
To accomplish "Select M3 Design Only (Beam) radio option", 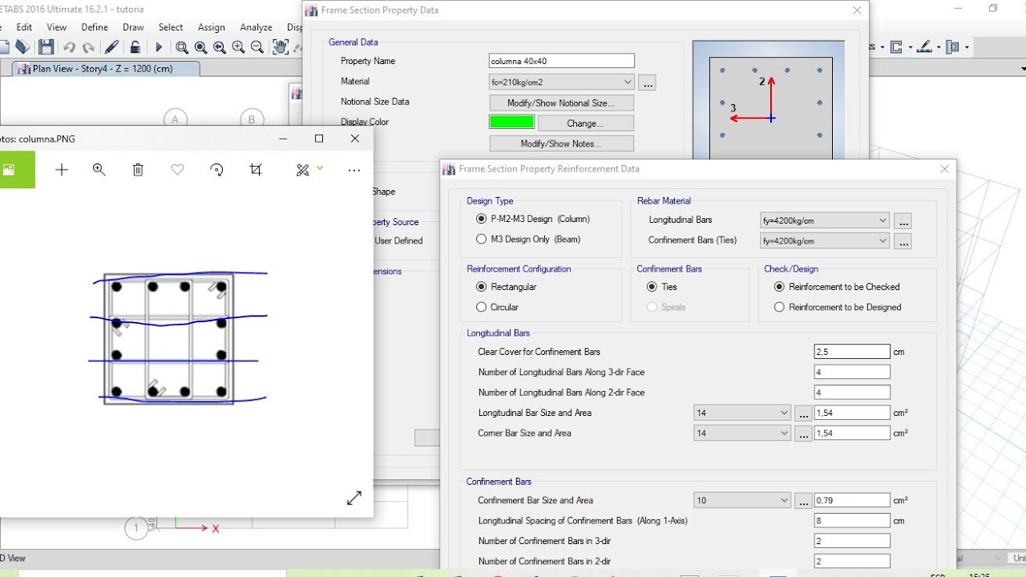I will (x=528, y=239).
